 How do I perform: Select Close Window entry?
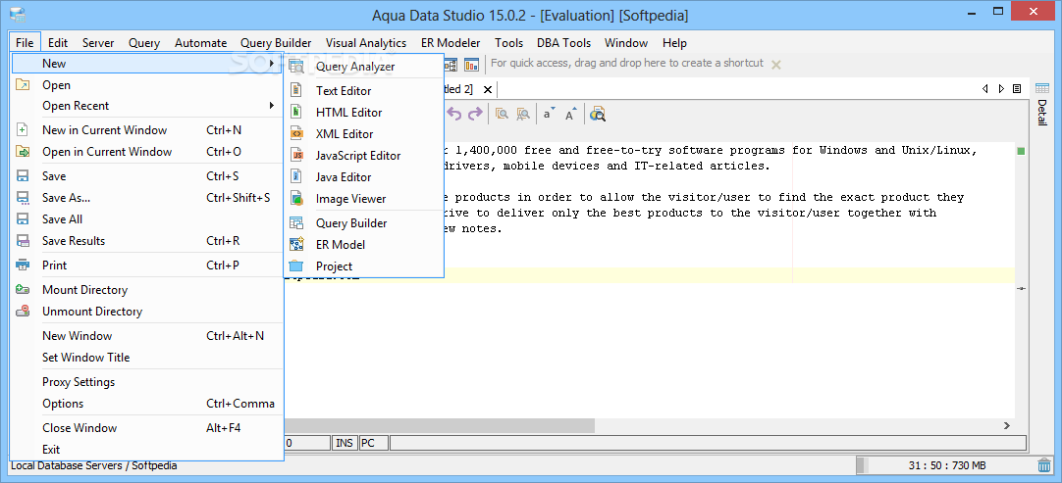[146, 427]
